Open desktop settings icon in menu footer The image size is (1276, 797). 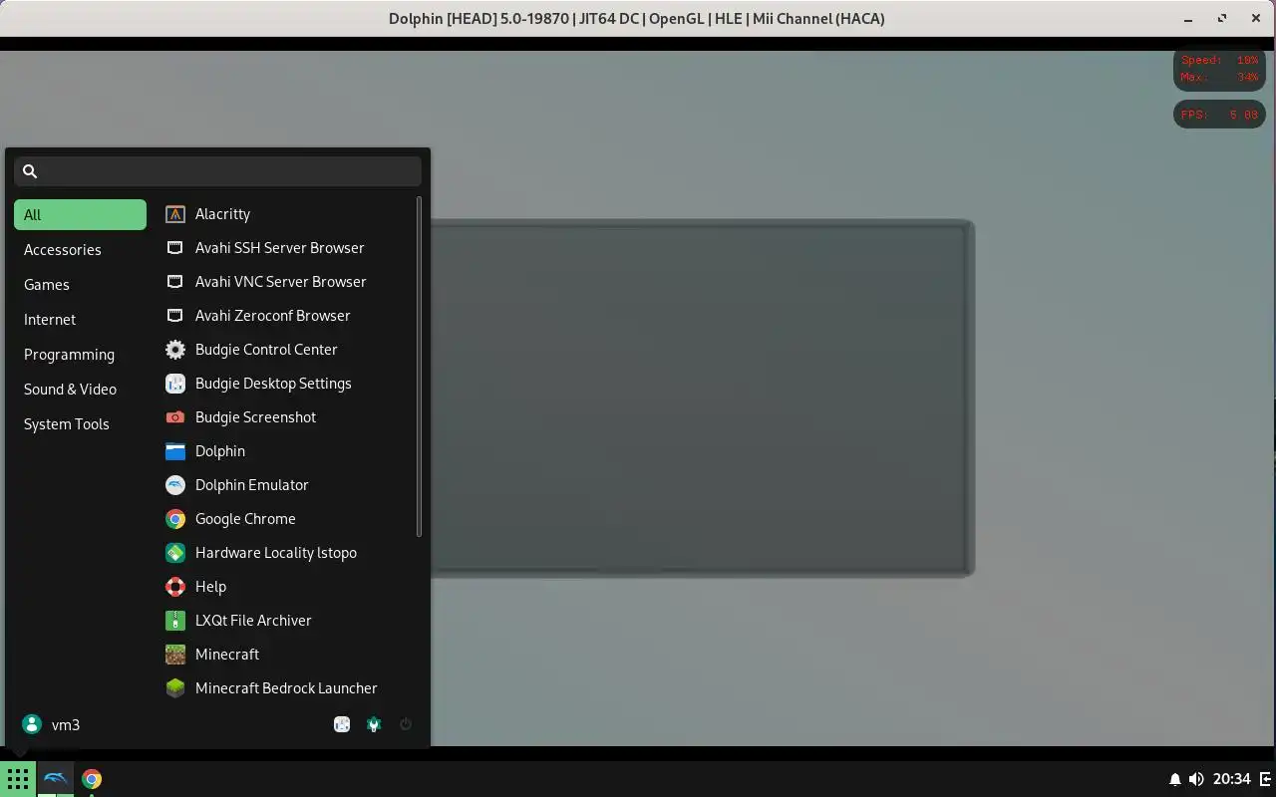click(x=342, y=724)
